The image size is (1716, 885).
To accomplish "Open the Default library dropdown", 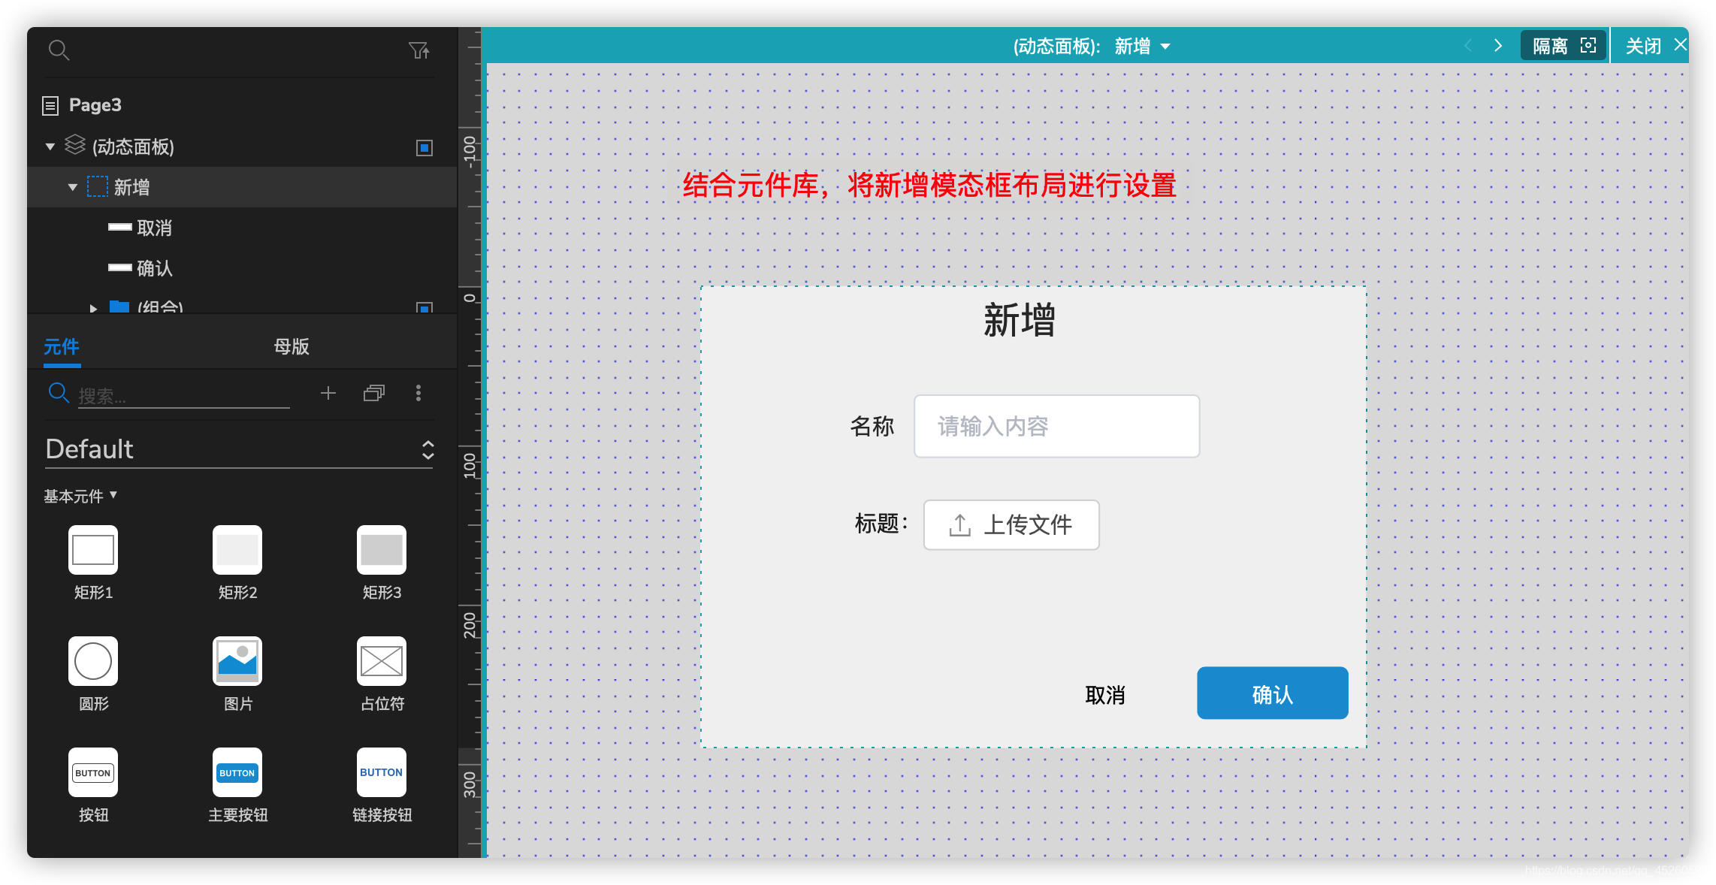I will pyautogui.click(x=239, y=449).
